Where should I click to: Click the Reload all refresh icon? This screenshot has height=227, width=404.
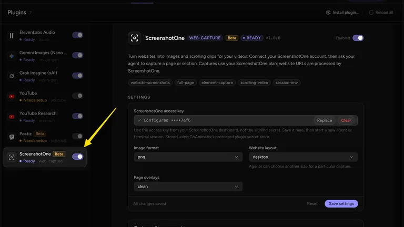371,13
